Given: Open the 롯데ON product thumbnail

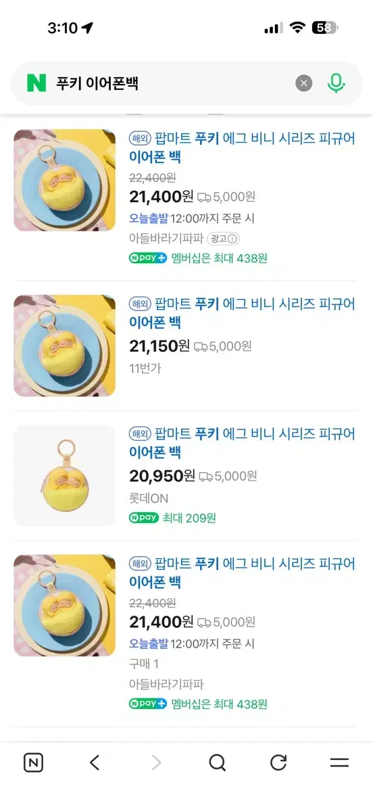Looking at the screenshot, I should tap(65, 476).
